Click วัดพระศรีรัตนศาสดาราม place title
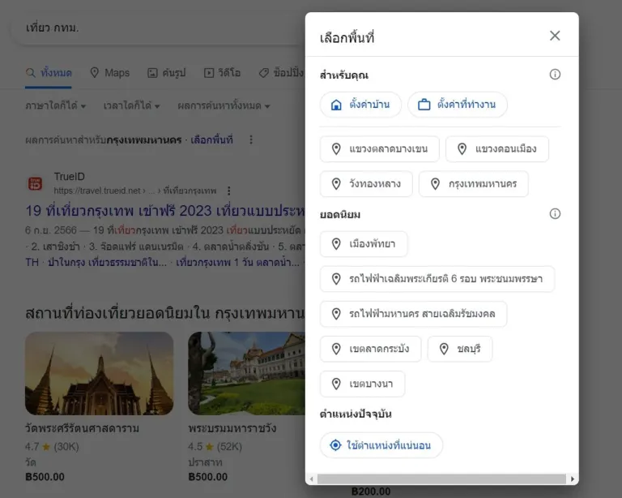Screen dimensions: 622x498 (82, 428)
